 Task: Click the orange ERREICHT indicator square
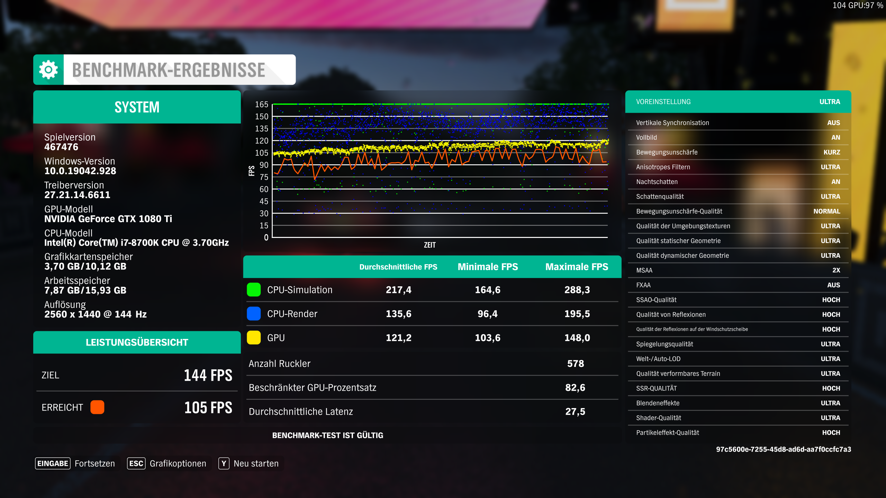click(x=98, y=407)
